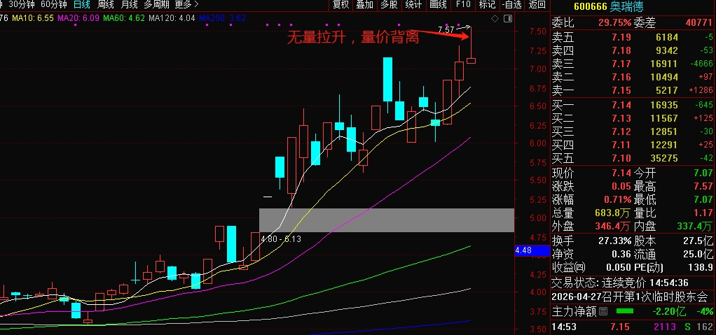Select the 卖三 ask row at 7.17

(633, 64)
